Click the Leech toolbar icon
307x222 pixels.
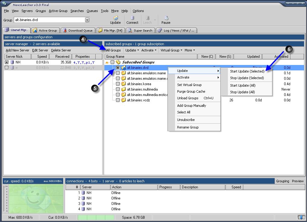[x=147, y=18]
